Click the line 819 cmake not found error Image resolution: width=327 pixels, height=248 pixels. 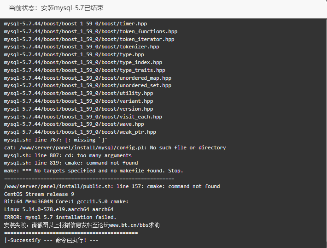tap(71, 163)
